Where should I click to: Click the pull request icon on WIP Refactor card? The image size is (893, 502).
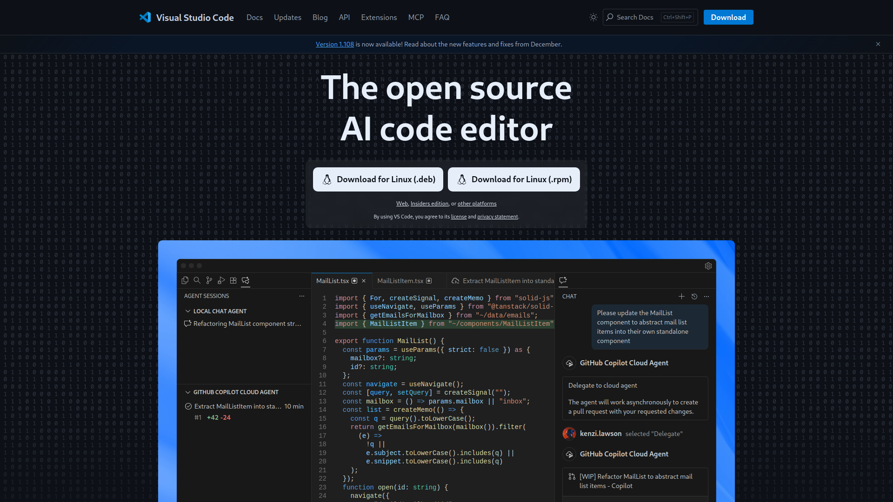click(x=572, y=476)
